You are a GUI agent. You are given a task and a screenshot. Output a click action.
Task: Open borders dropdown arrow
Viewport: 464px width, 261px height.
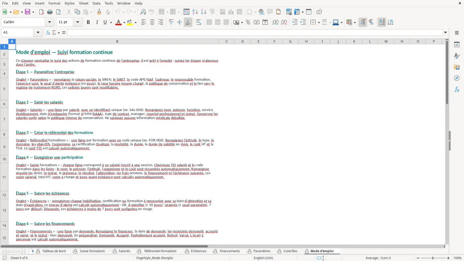(x=319, y=22)
